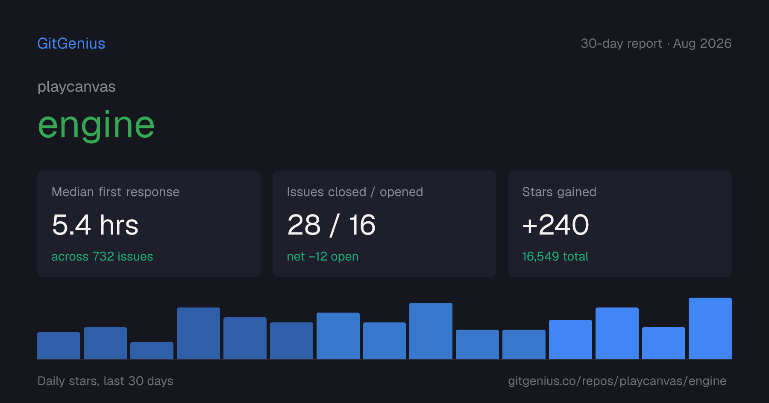This screenshot has height=403, width=769.
Task: Open the gitgenius.co/repos/playcanvas/engine link
Action: (617, 381)
